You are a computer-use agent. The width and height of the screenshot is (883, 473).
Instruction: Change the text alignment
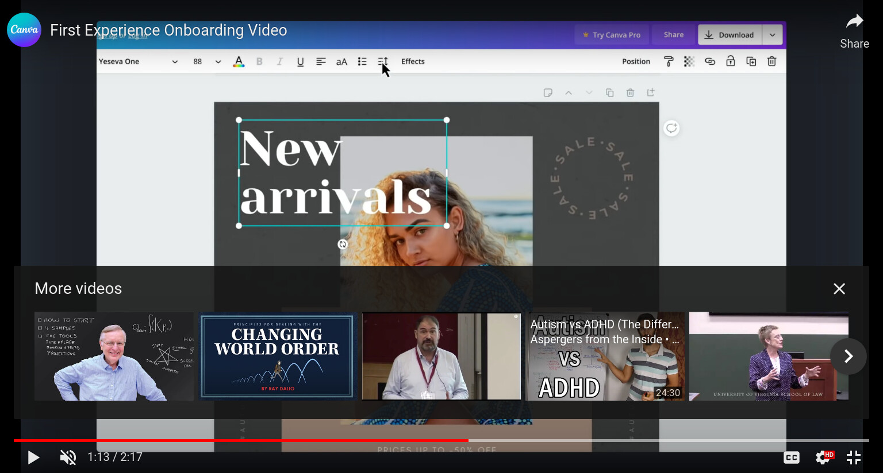pyautogui.click(x=321, y=61)
